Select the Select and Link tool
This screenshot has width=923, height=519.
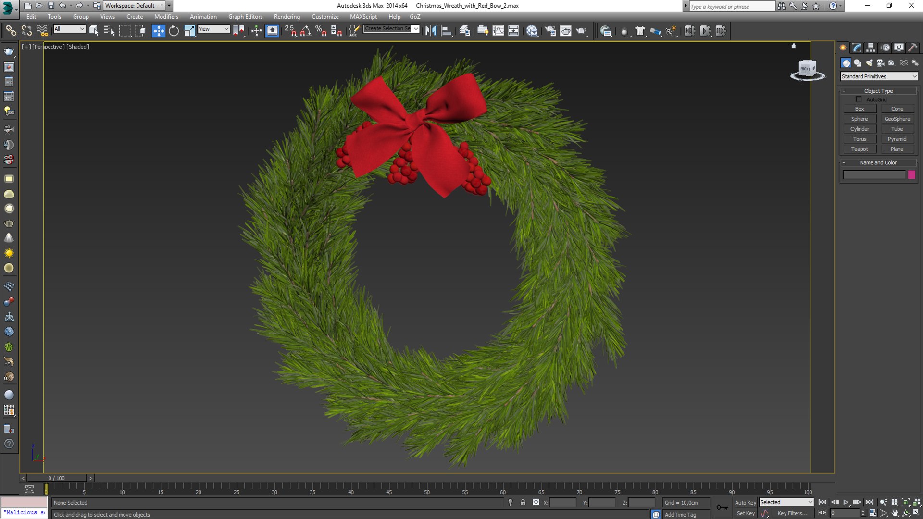click(x=11, y=31)
